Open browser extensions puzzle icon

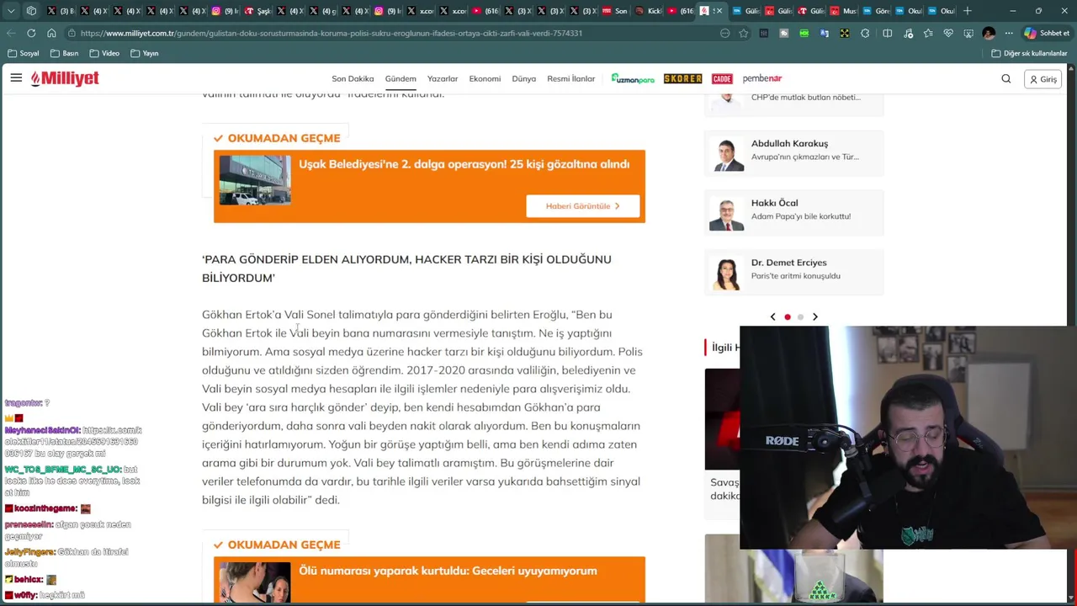click(865, 33)
